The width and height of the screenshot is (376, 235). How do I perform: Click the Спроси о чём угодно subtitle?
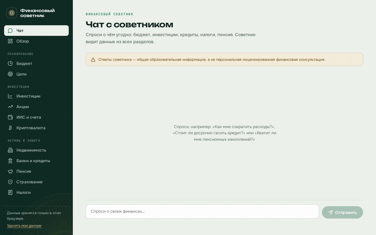(x=171, y=38)
